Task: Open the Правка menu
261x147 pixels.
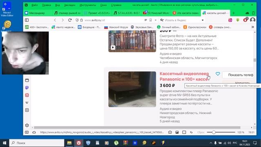Action: 46,5
